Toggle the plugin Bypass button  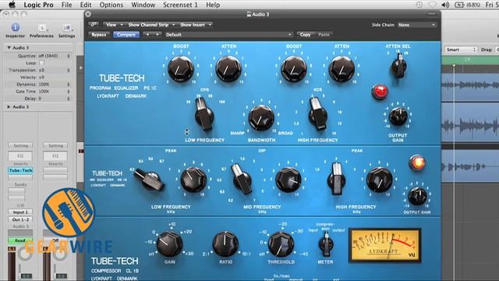[99, 34]
